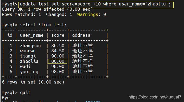Click the 'tianqi' user name cell
The width and height of the screenshot is (184, 102).
(x=28, y=56)
